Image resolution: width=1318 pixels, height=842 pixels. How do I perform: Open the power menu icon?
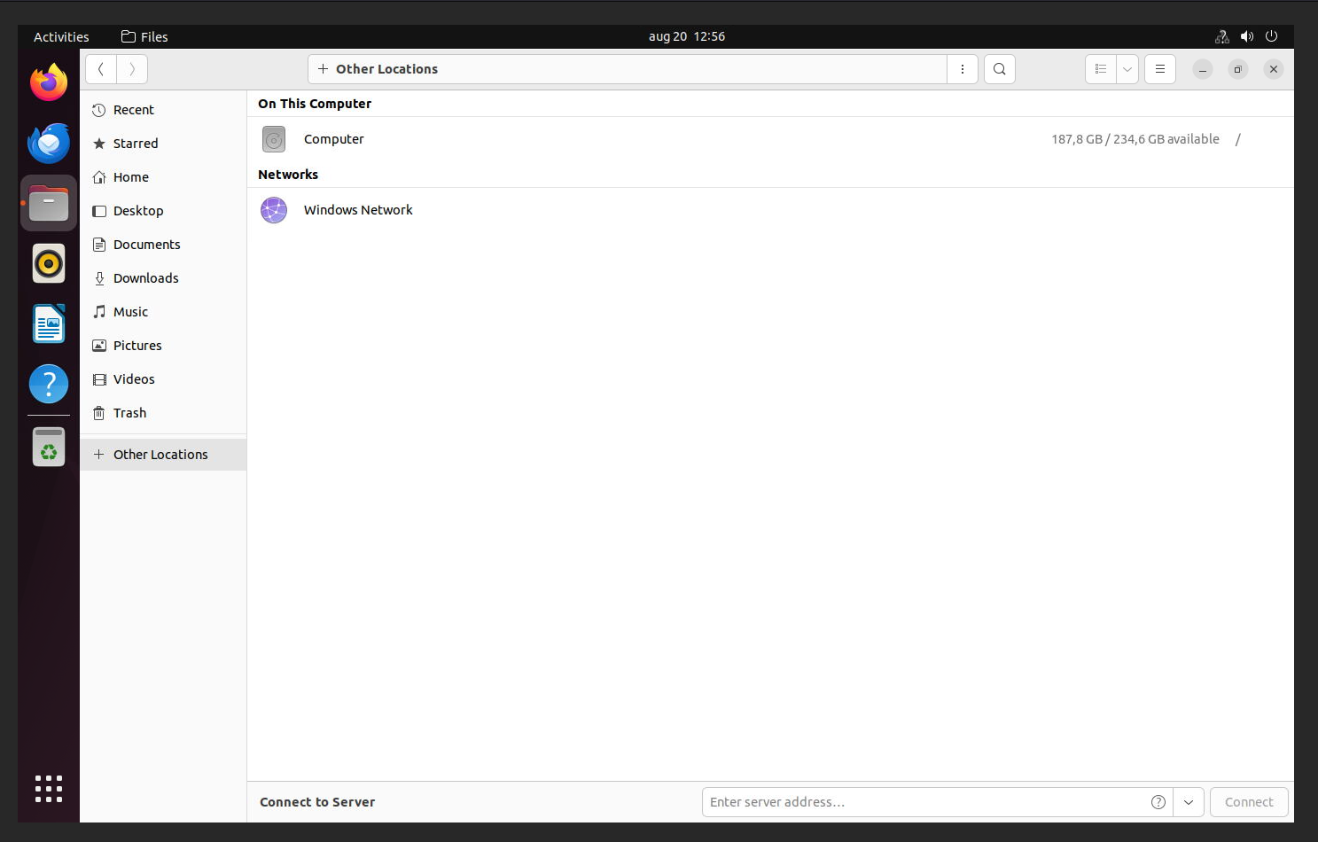click(1271, 36)
